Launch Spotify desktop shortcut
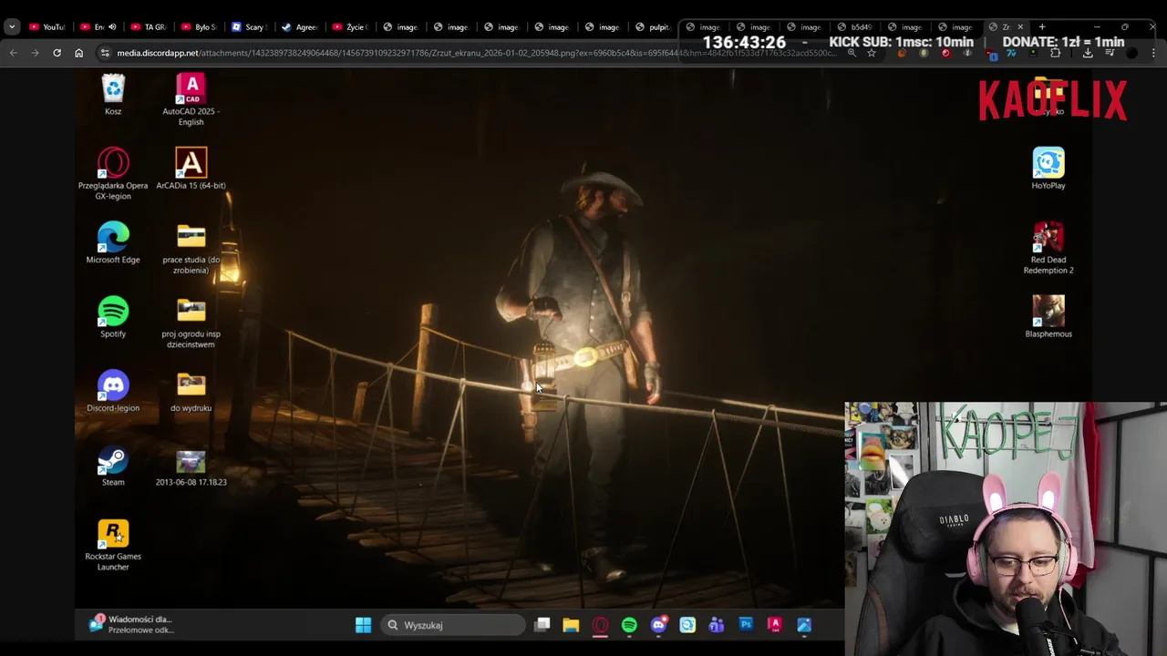1167x656 pixels. [113, 316]
